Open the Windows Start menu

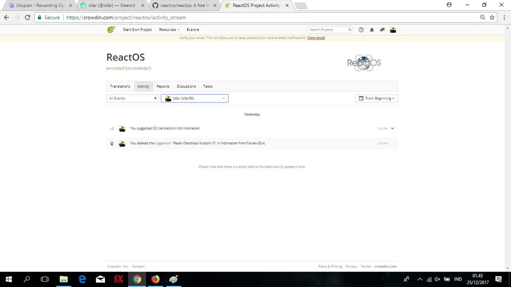pyautogui.click(x=9, y=279)
